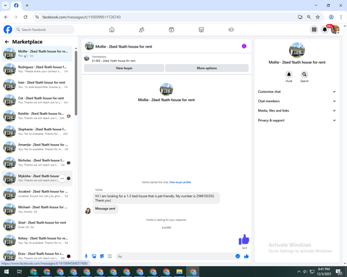Image resolution: width=347 pixels, height=277 pixels.
Task: Click the conversation list scrollbar
Action: pyautogui.click(x=76, y=83)
